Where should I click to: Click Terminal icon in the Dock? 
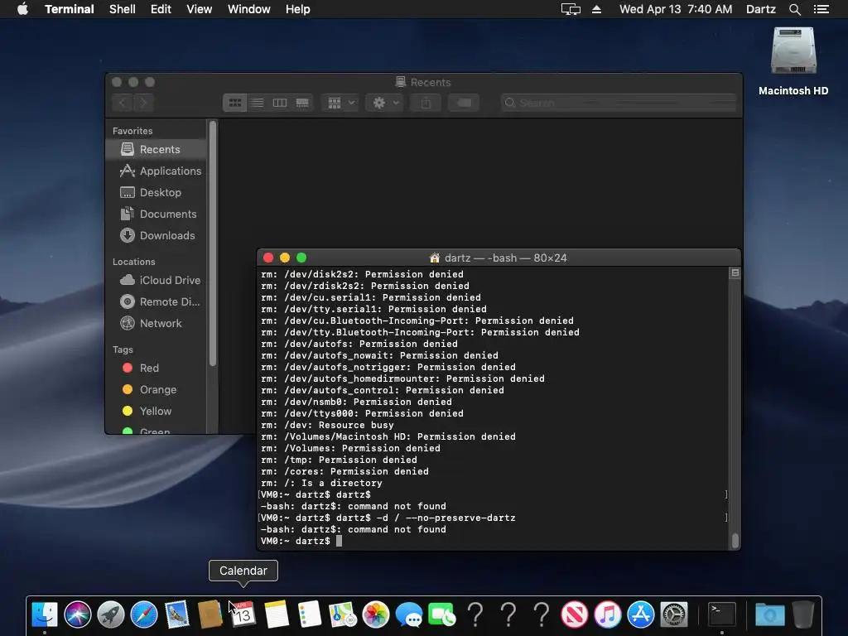[x=722, y=614]
